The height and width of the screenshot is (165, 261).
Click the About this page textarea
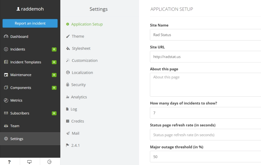(205, 85)
